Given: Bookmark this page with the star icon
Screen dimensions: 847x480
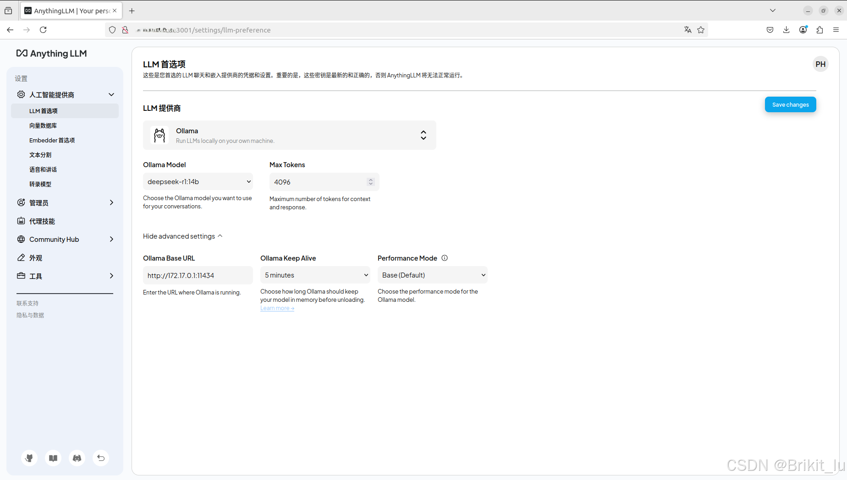Looking at the screenshot, I should click(x=701, y=30).
